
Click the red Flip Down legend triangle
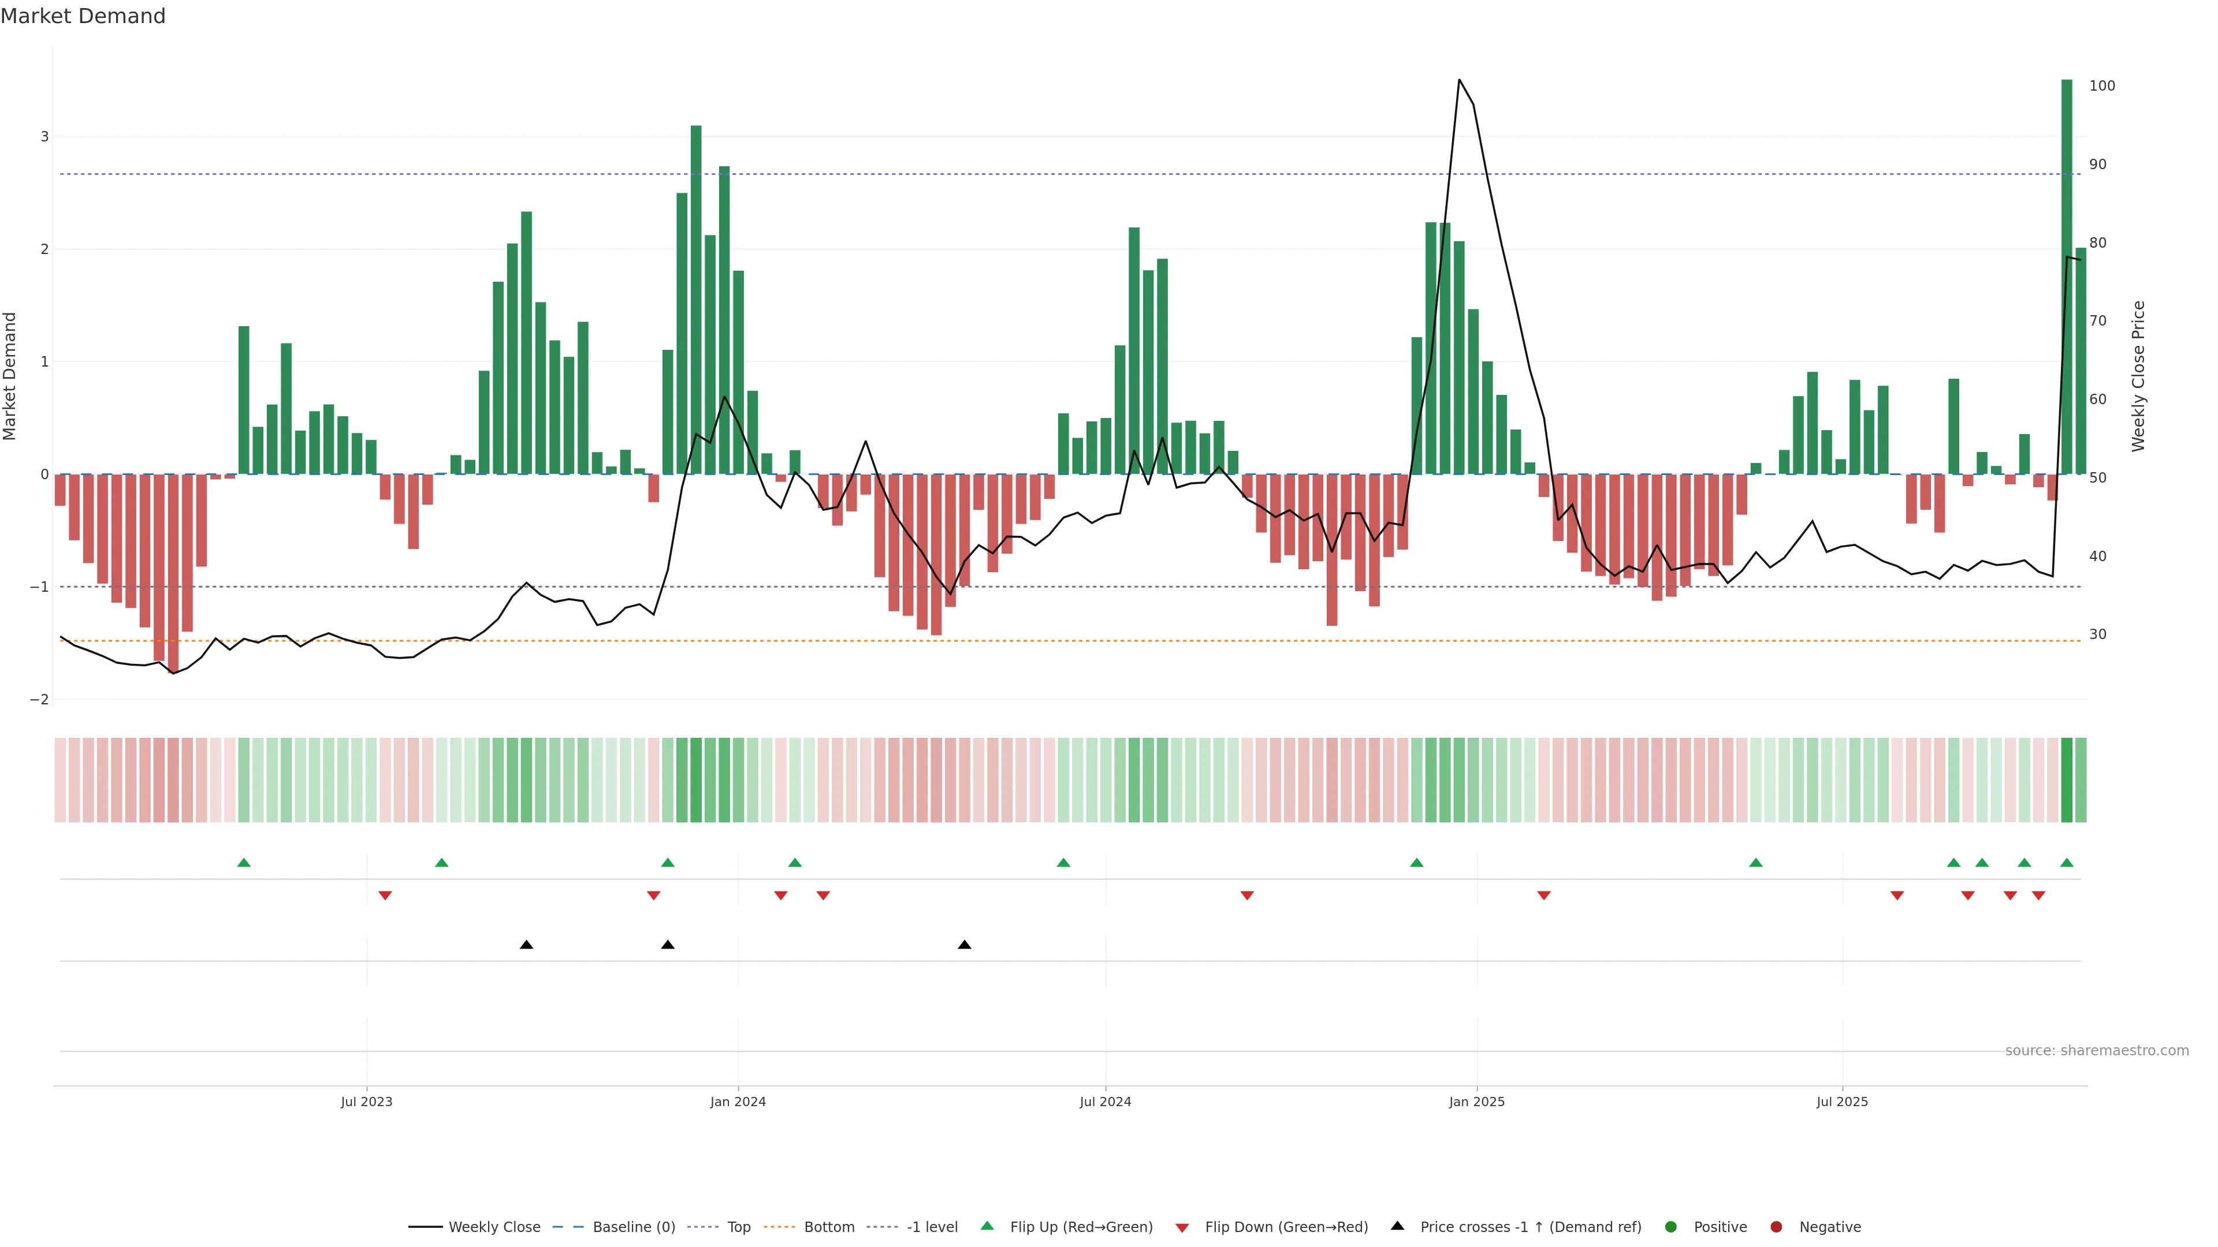click(1182, 1227)
